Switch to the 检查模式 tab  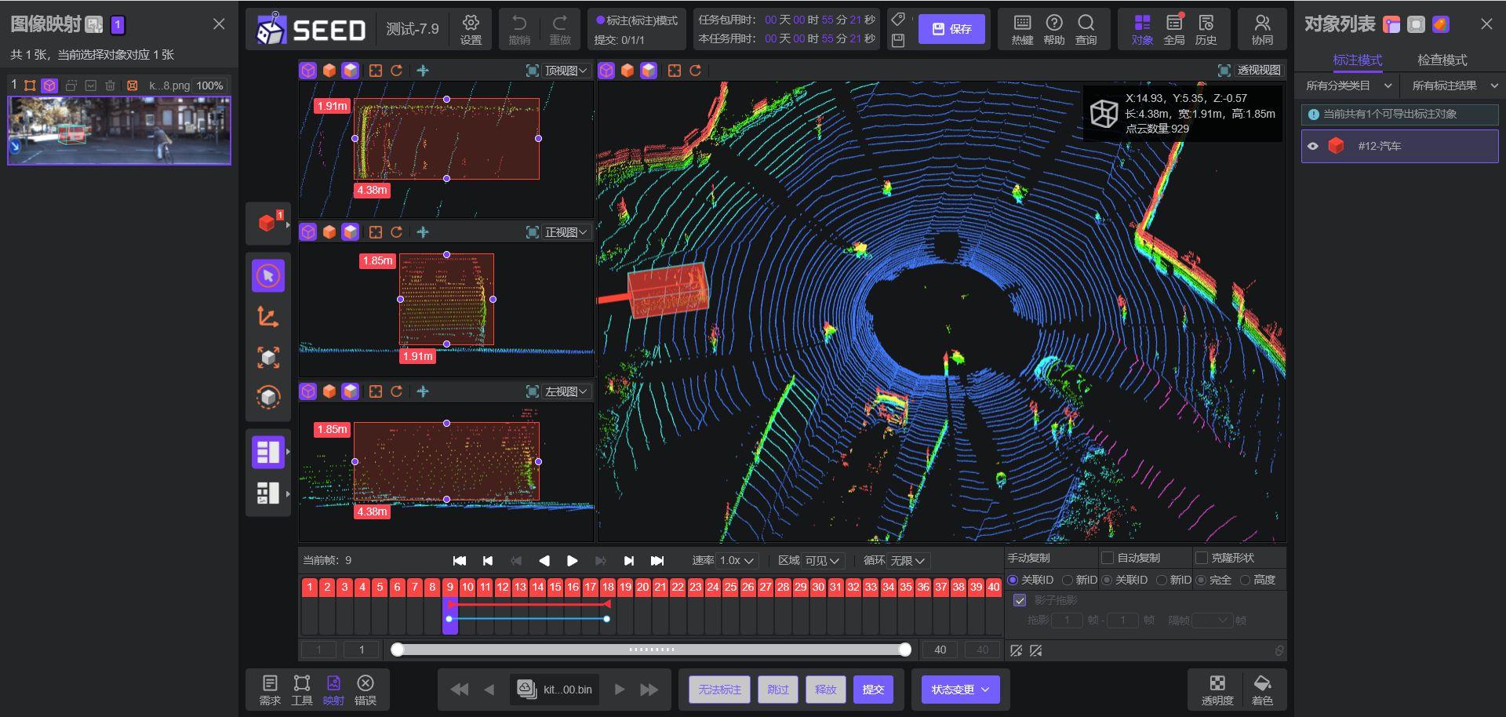click(1442, 60)
